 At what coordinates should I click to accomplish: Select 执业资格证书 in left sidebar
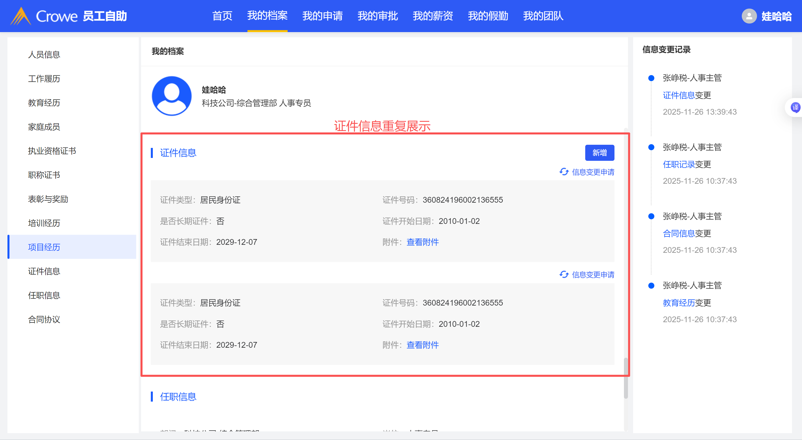(x=52, y=151)
